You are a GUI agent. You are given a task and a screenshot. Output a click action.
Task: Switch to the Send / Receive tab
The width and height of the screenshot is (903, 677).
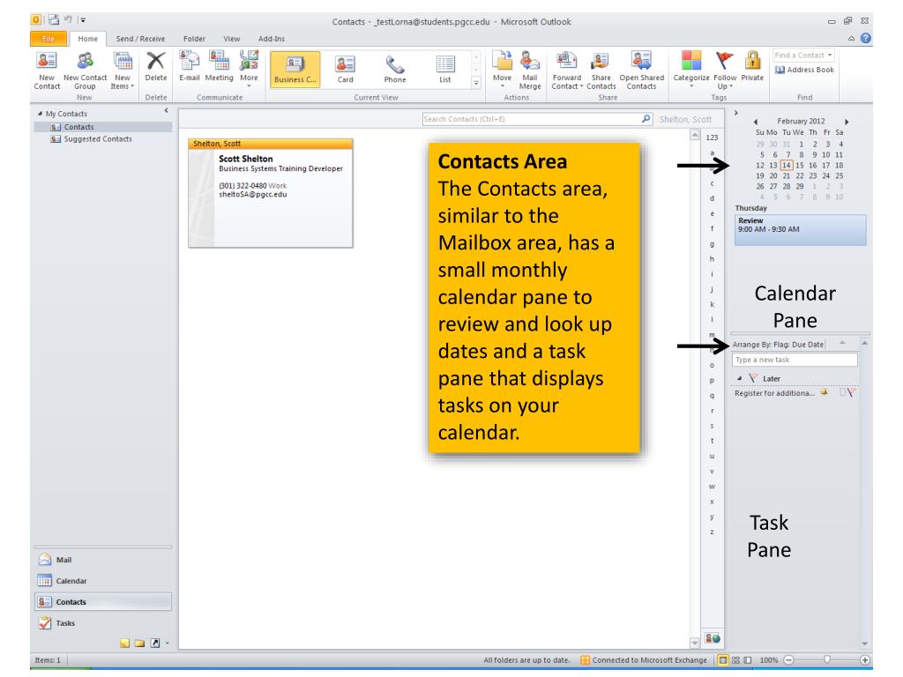point(140,39)
